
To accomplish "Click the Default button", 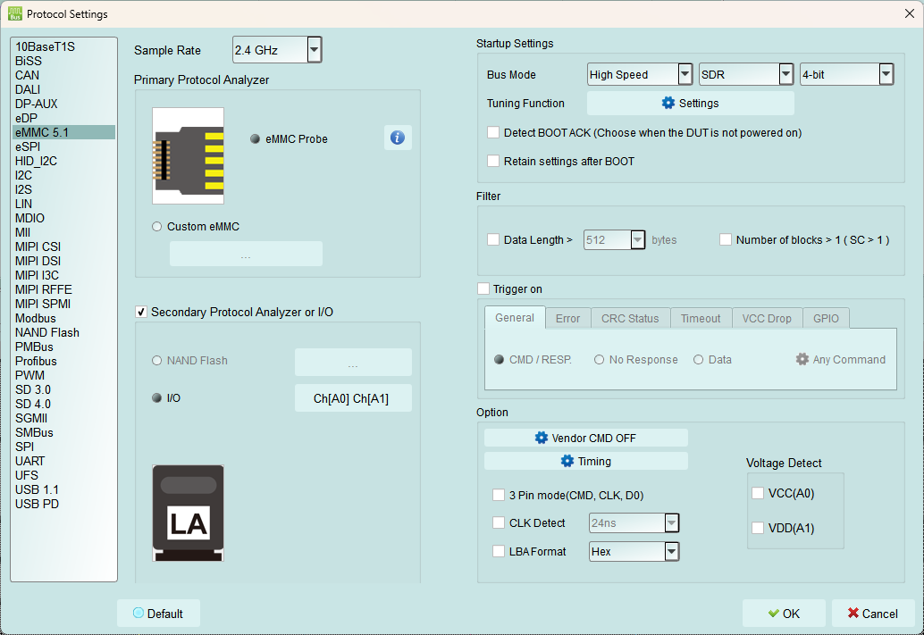I will tap(158, 614).
